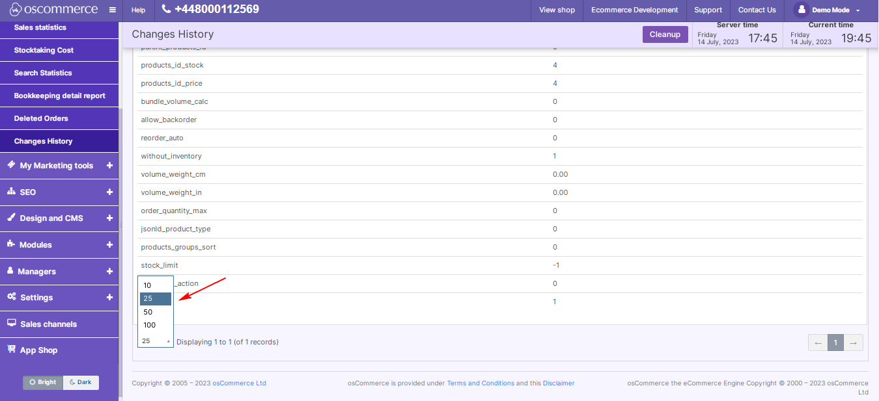Click the oscommerce logo
This screenshot has height=401, width=879.
(53, 10)
